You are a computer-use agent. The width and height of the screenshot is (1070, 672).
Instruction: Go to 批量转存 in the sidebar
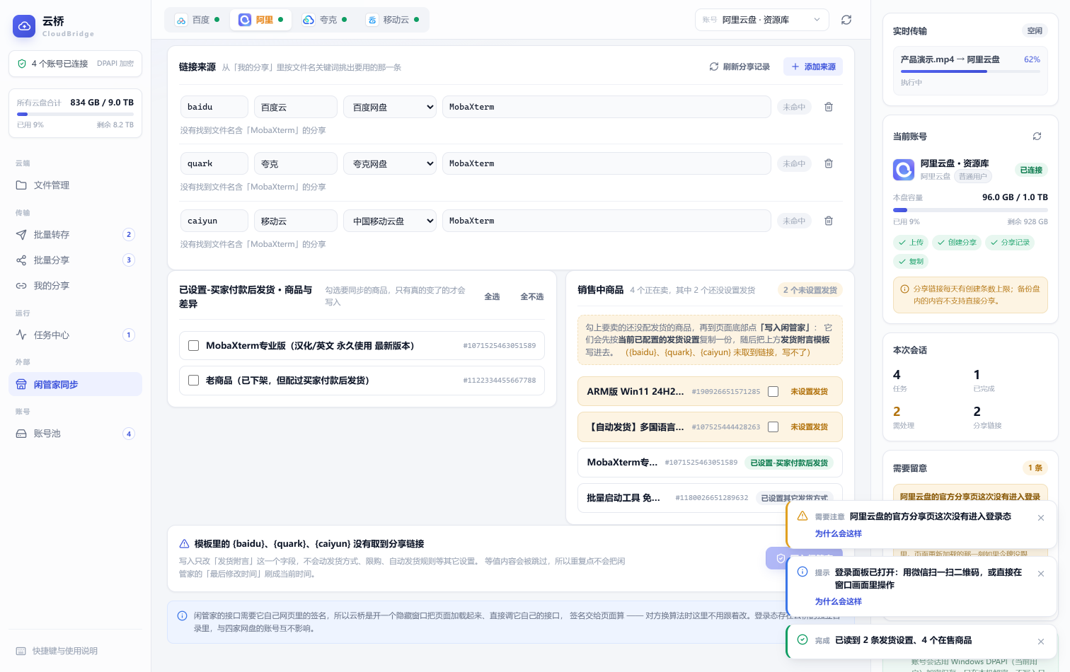[75, 235]
